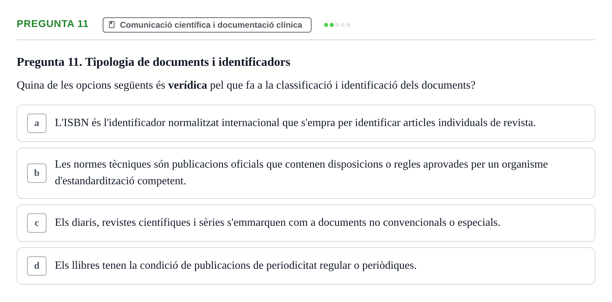Click the letter 'b' option box
This screenshot has height=302, width=612.
[x=37, y=173]
